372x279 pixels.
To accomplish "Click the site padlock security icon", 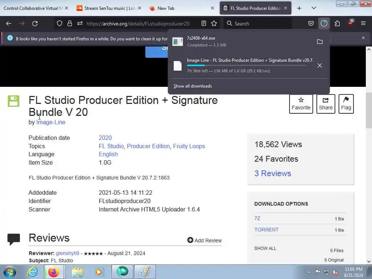I will coord(69,23).
